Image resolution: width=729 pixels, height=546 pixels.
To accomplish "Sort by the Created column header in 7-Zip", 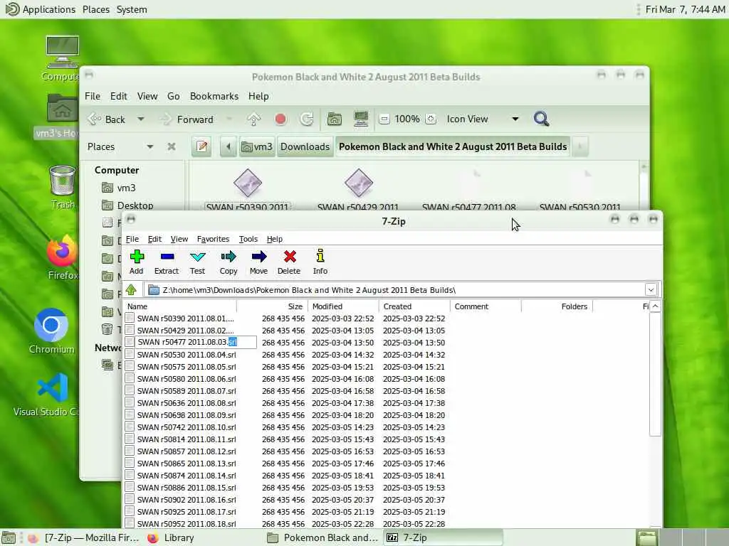I will coord(415,306).
